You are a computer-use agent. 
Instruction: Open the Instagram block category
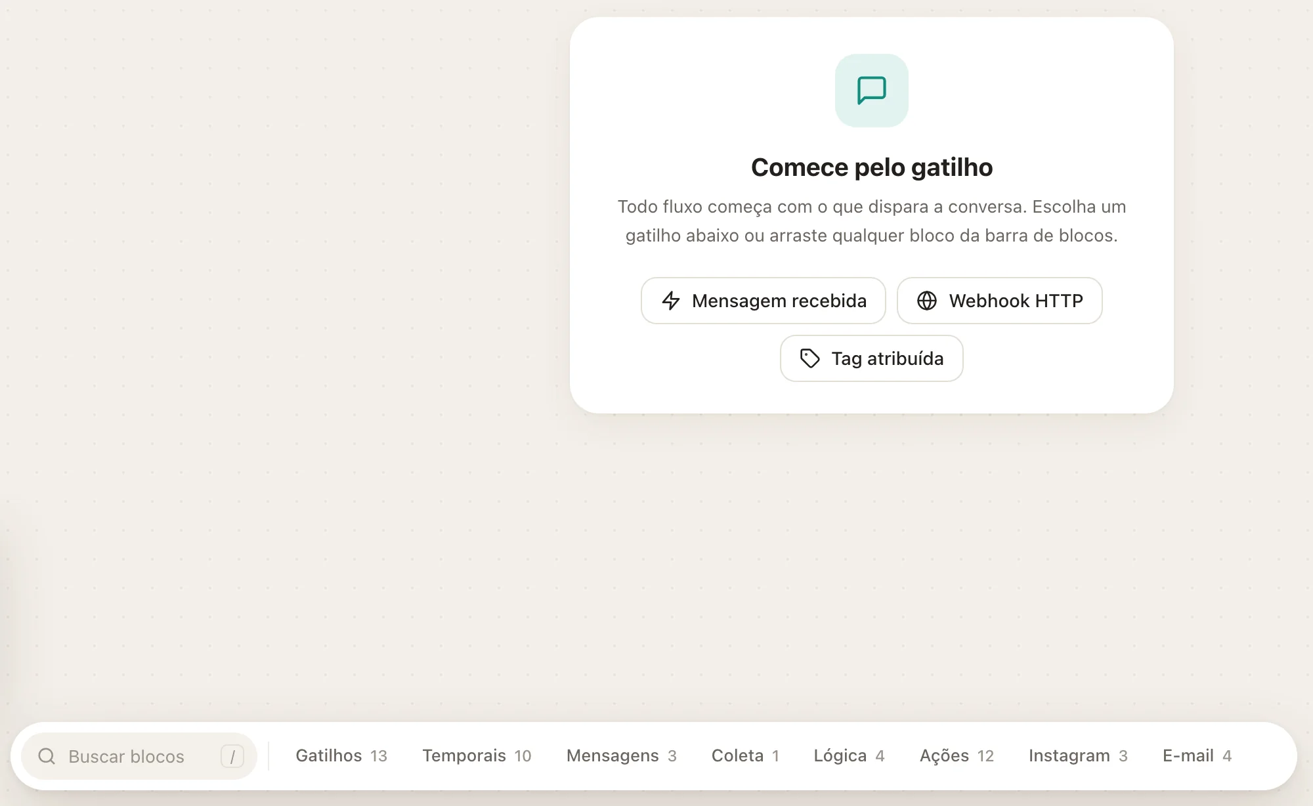click(x=1078, y=756)
